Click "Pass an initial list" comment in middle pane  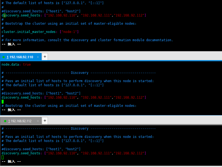tap(78, 81)
